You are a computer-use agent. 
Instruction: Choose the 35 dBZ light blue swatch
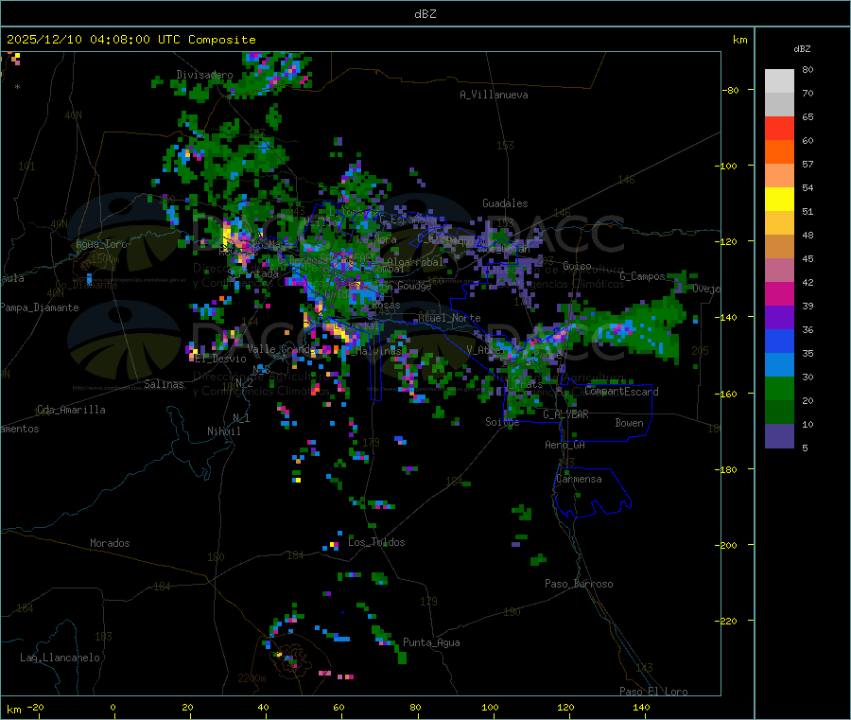(779, 365)
